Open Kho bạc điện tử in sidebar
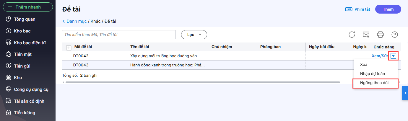Viewport: 408px width, 121px height. point(30,42)
